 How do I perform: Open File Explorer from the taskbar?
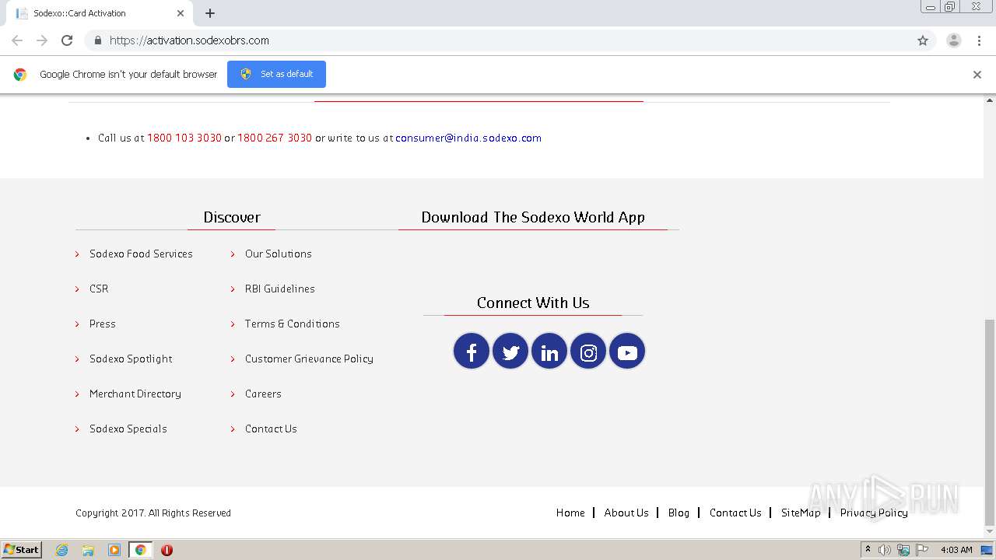(x=88, y=550)
